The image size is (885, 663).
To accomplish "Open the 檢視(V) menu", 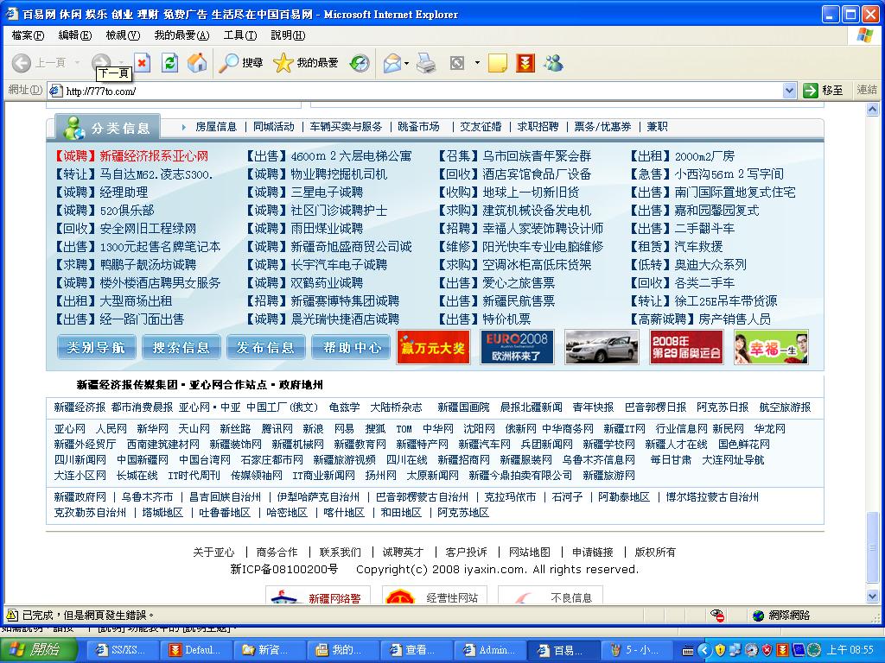I will coord(123,35).
